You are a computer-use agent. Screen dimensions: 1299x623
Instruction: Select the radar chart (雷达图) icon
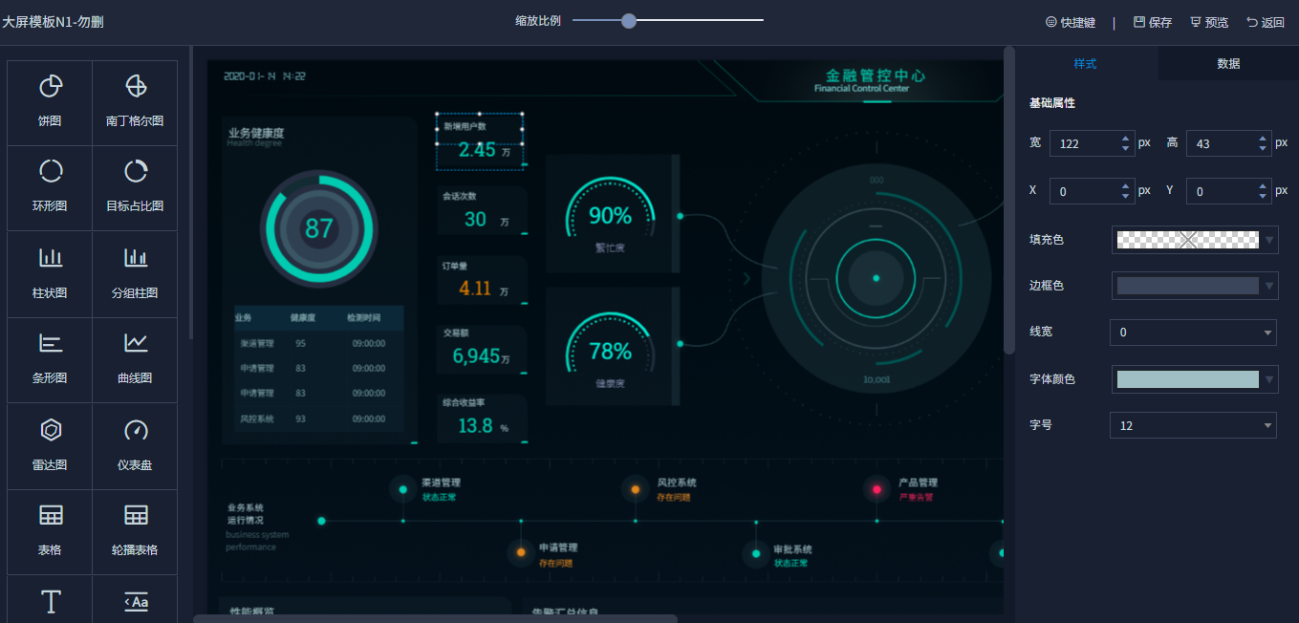(50, 444)
